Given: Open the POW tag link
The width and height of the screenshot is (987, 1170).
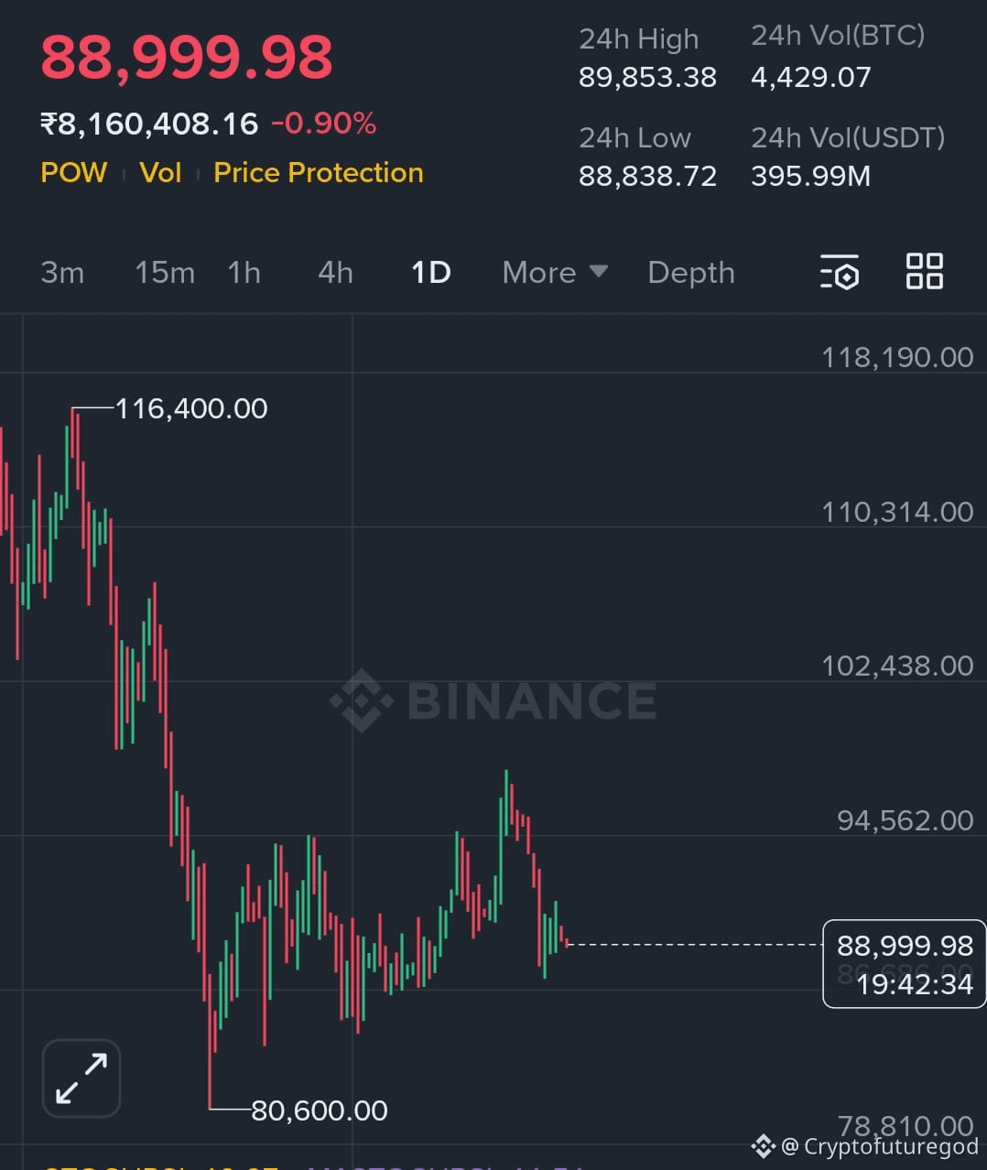Looking at the screenshot, I should [x=74, y=172].
